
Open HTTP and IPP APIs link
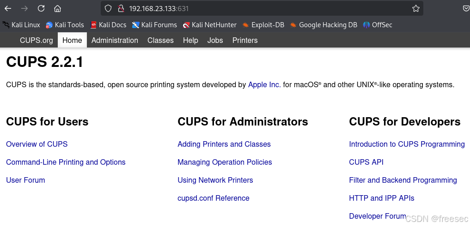382,198
